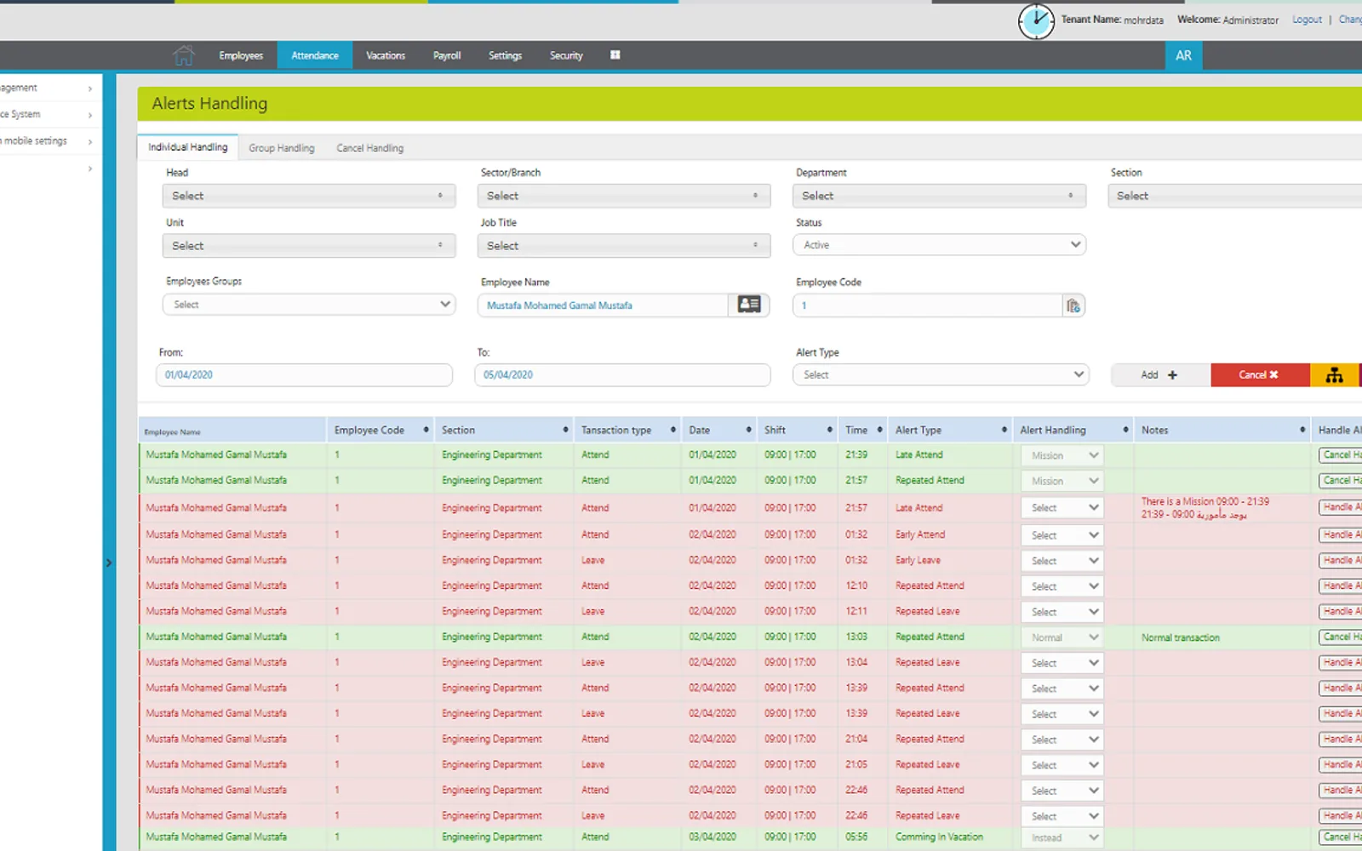1362x851 pixels.
Task: Open the Employees Groups dropdown
Action: click(x=309, y=305)
